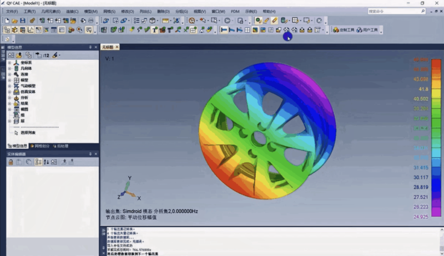Click the printer icon in toolbar

(x=91, y=21)
